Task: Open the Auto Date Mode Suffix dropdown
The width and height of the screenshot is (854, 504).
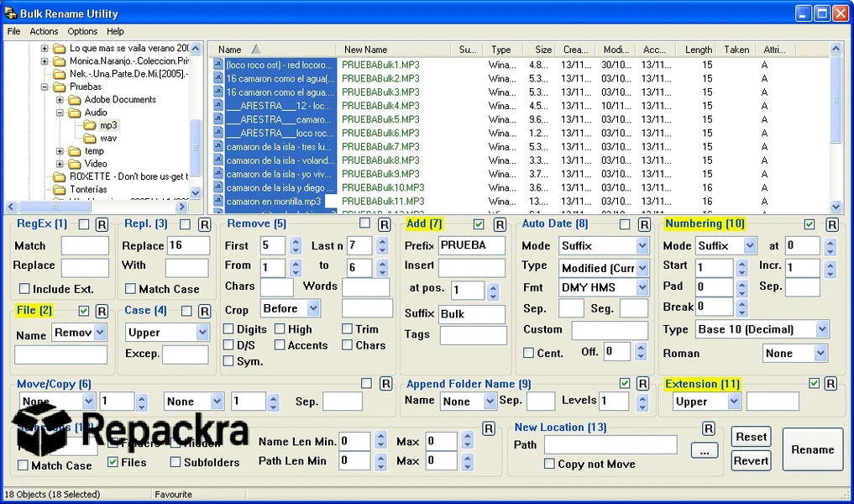Action: click(x=642, y=246)
